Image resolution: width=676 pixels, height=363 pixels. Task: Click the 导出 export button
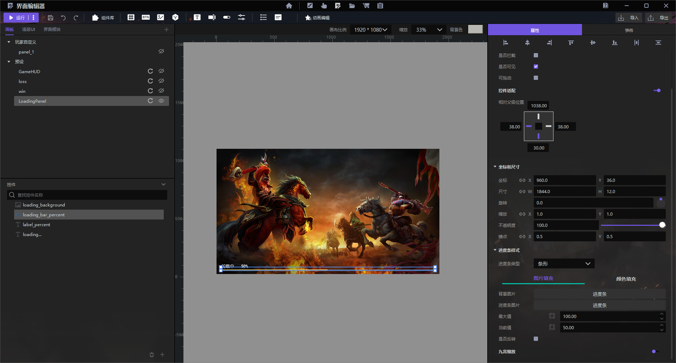point(659,18)
